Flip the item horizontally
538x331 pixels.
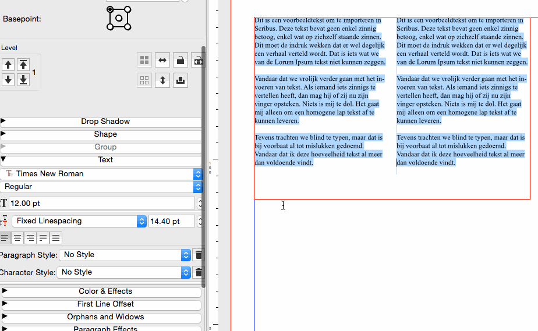tap(162, 60)
